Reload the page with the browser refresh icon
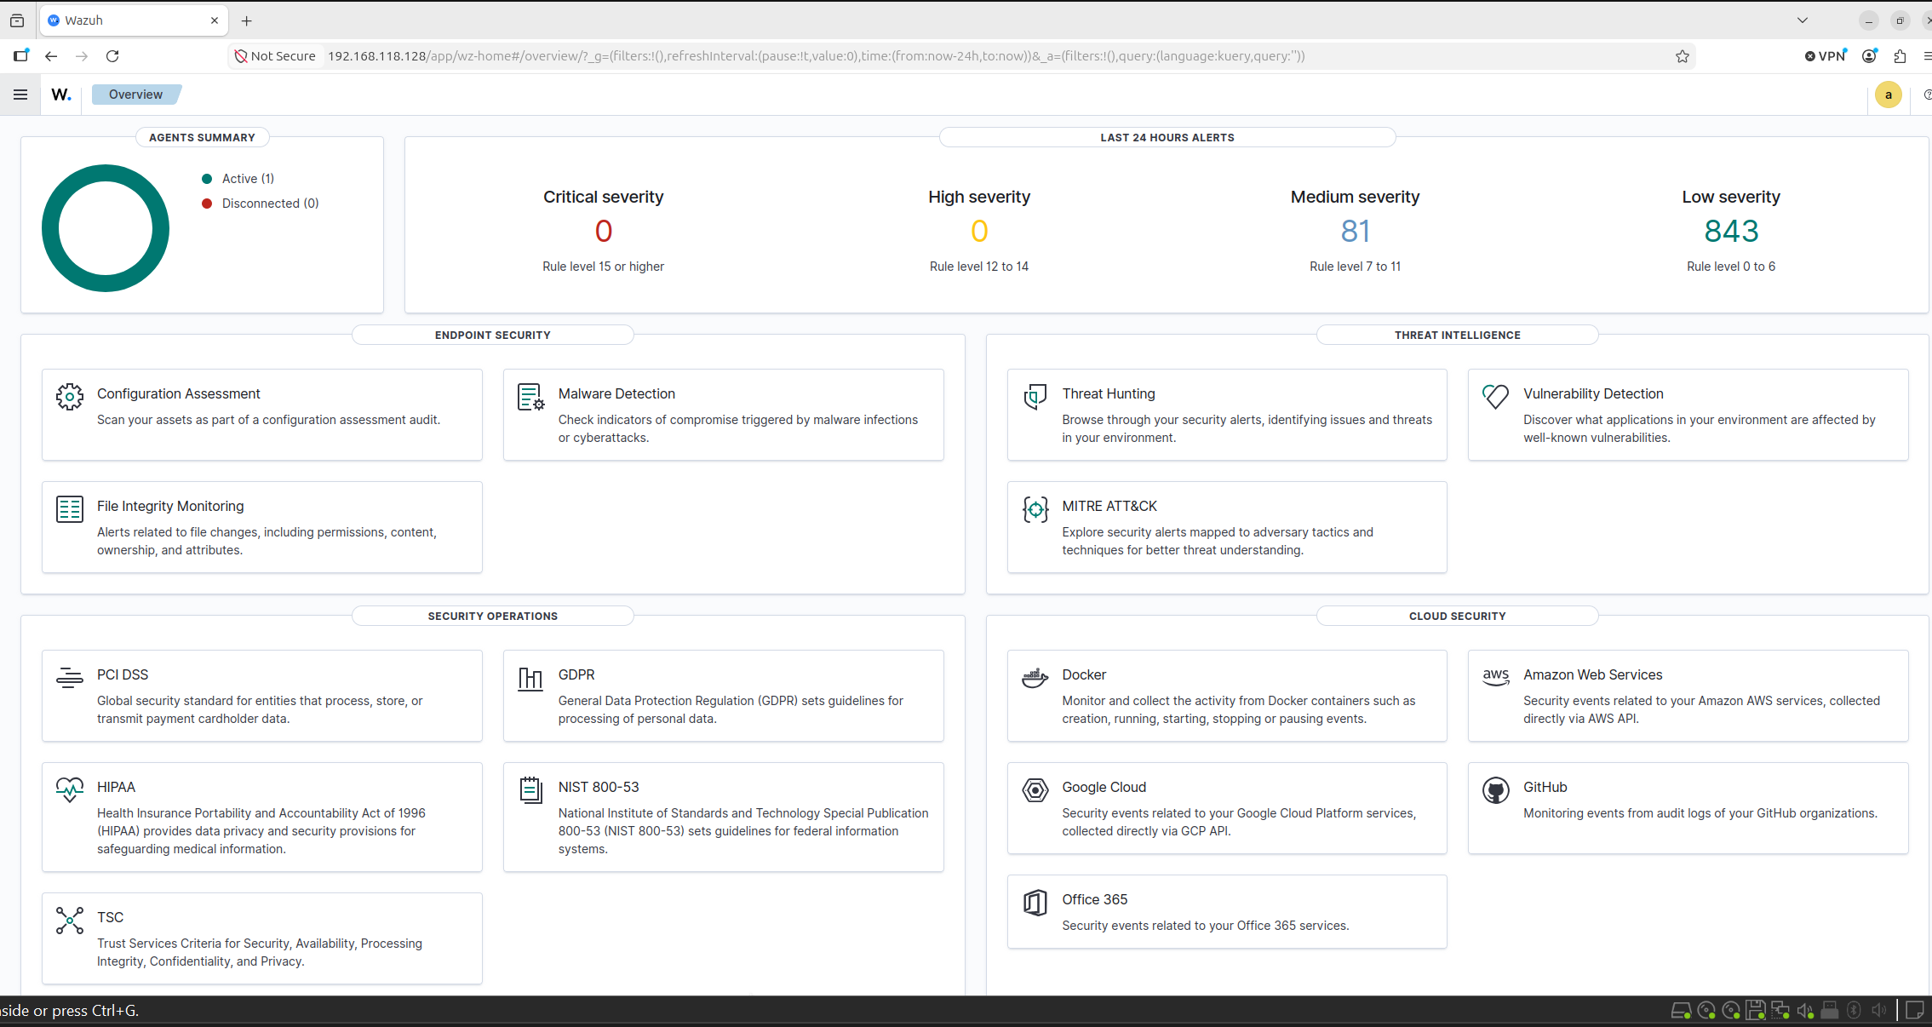Viewport: 1932px width, 1027px height. pyautogui.click(x=112, y=56)
